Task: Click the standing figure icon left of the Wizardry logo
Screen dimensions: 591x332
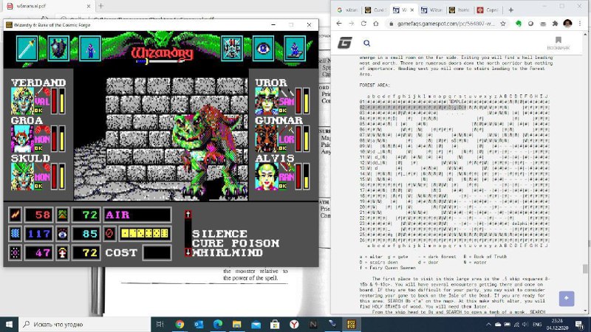Action: (x=90, y=48)
